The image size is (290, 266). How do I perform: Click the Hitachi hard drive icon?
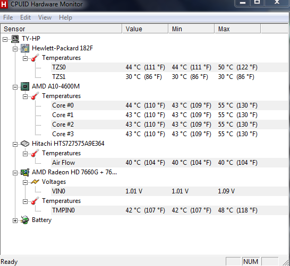25,144
